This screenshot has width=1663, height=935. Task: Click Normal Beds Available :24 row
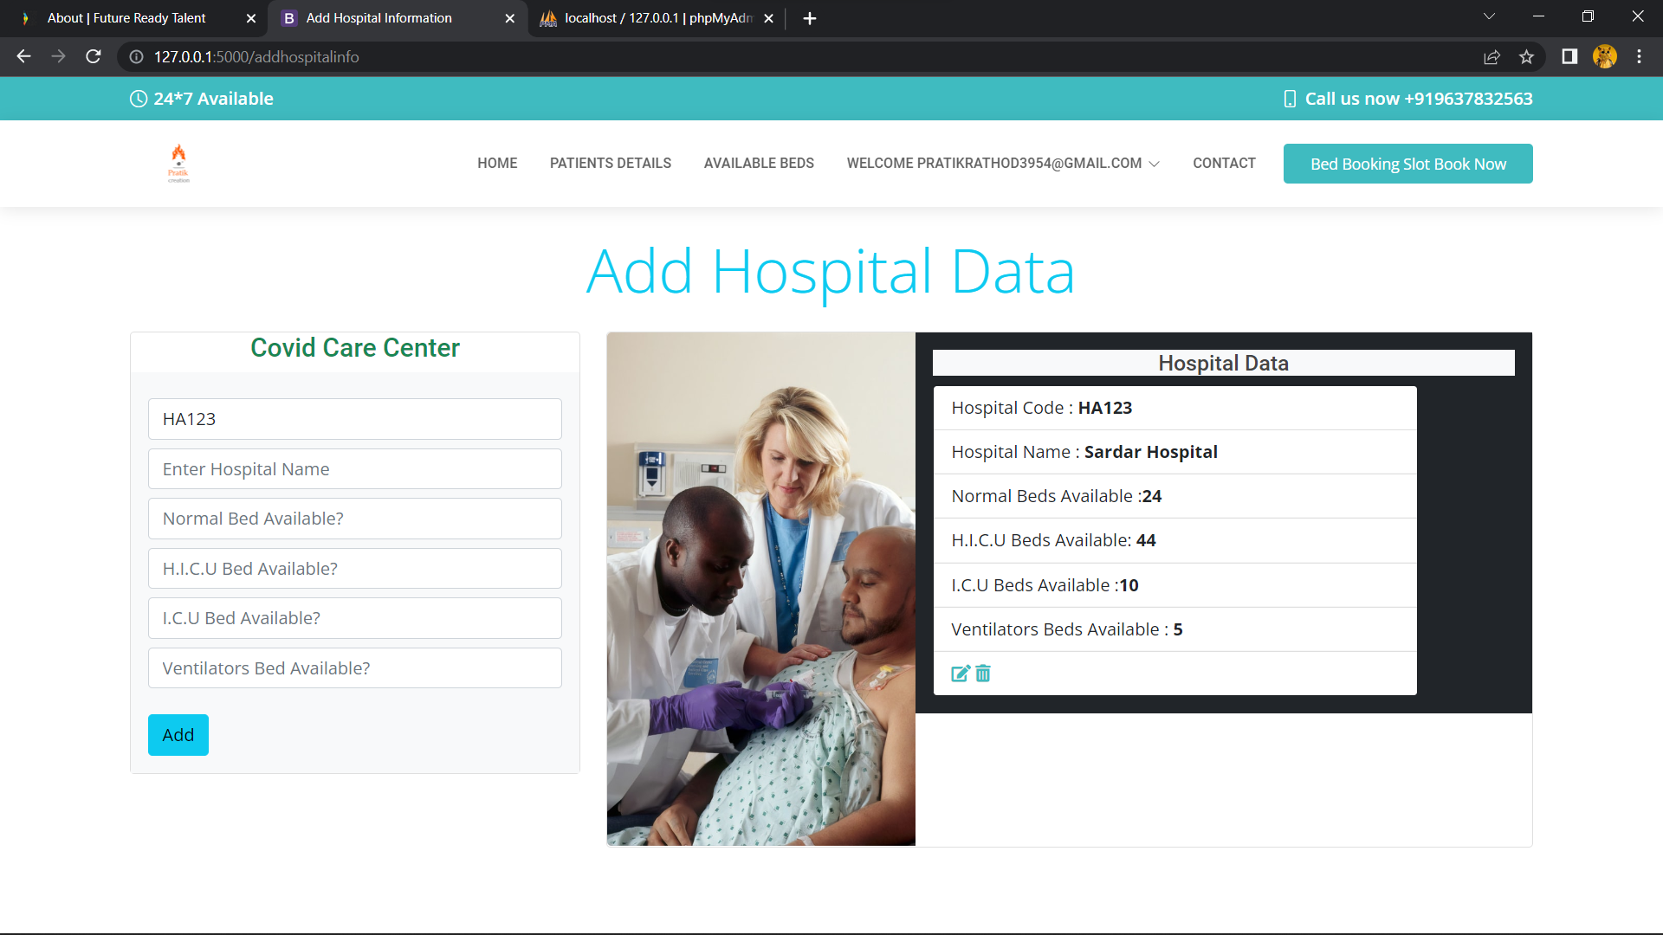(x=1174, y=496)
